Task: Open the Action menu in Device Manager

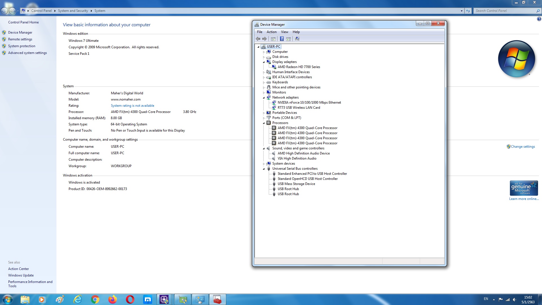Action: [272, 32]
